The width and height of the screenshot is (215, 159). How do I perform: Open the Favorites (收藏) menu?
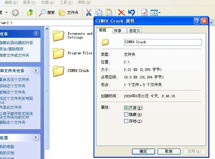[48, 3]
